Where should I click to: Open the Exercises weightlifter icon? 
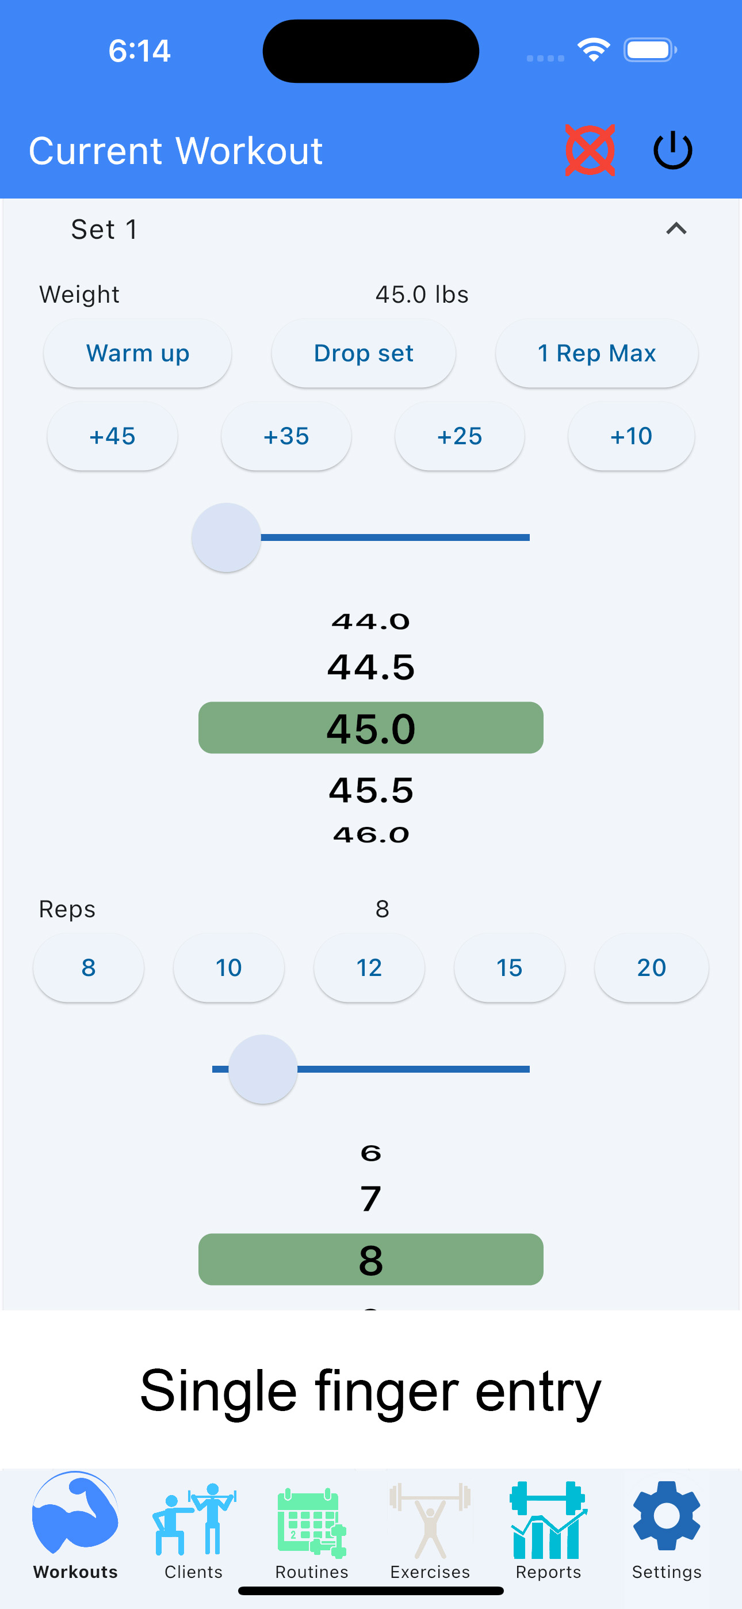(x=430, y=1520)
